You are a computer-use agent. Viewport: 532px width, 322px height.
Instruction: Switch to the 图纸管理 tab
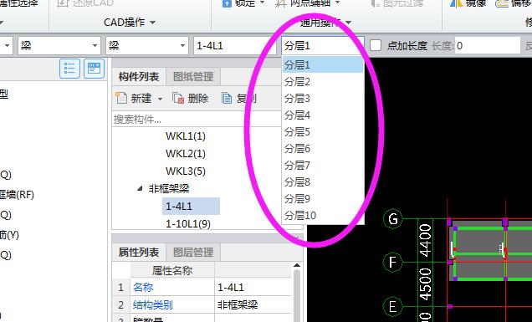pos(193,77)
